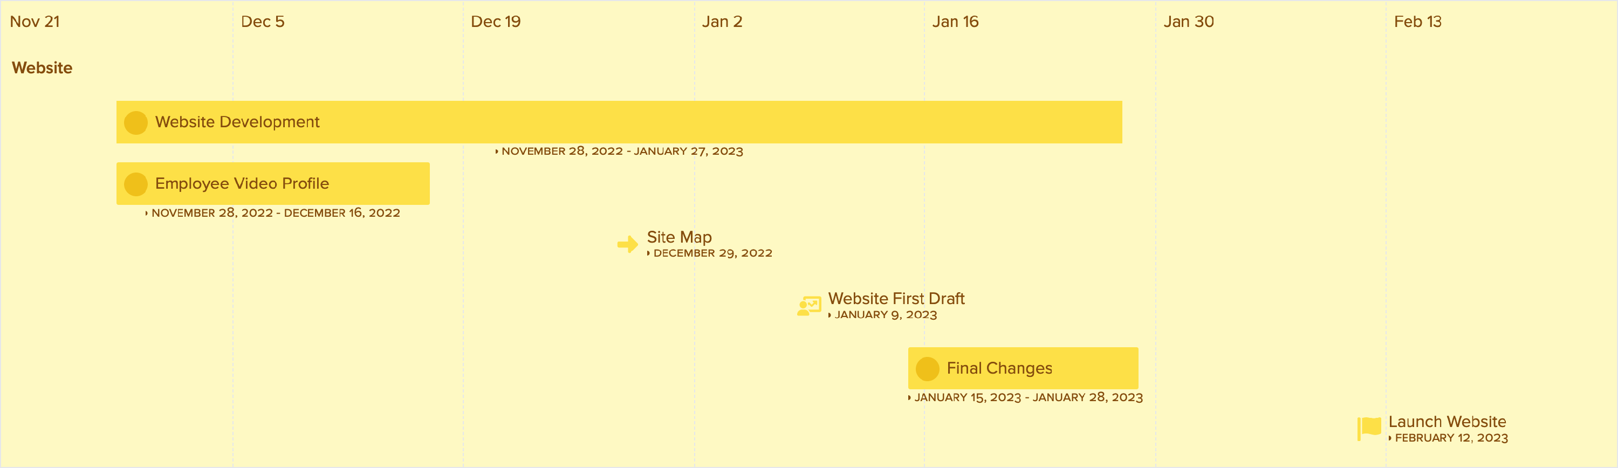Image resolution: width=1618 pixels, height=468 pixels.
Task: Click the circle on Final Changes bar
Action: tap(927, 369)
